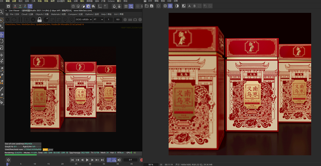Click restart render refresh icon

tap(14, 19)
